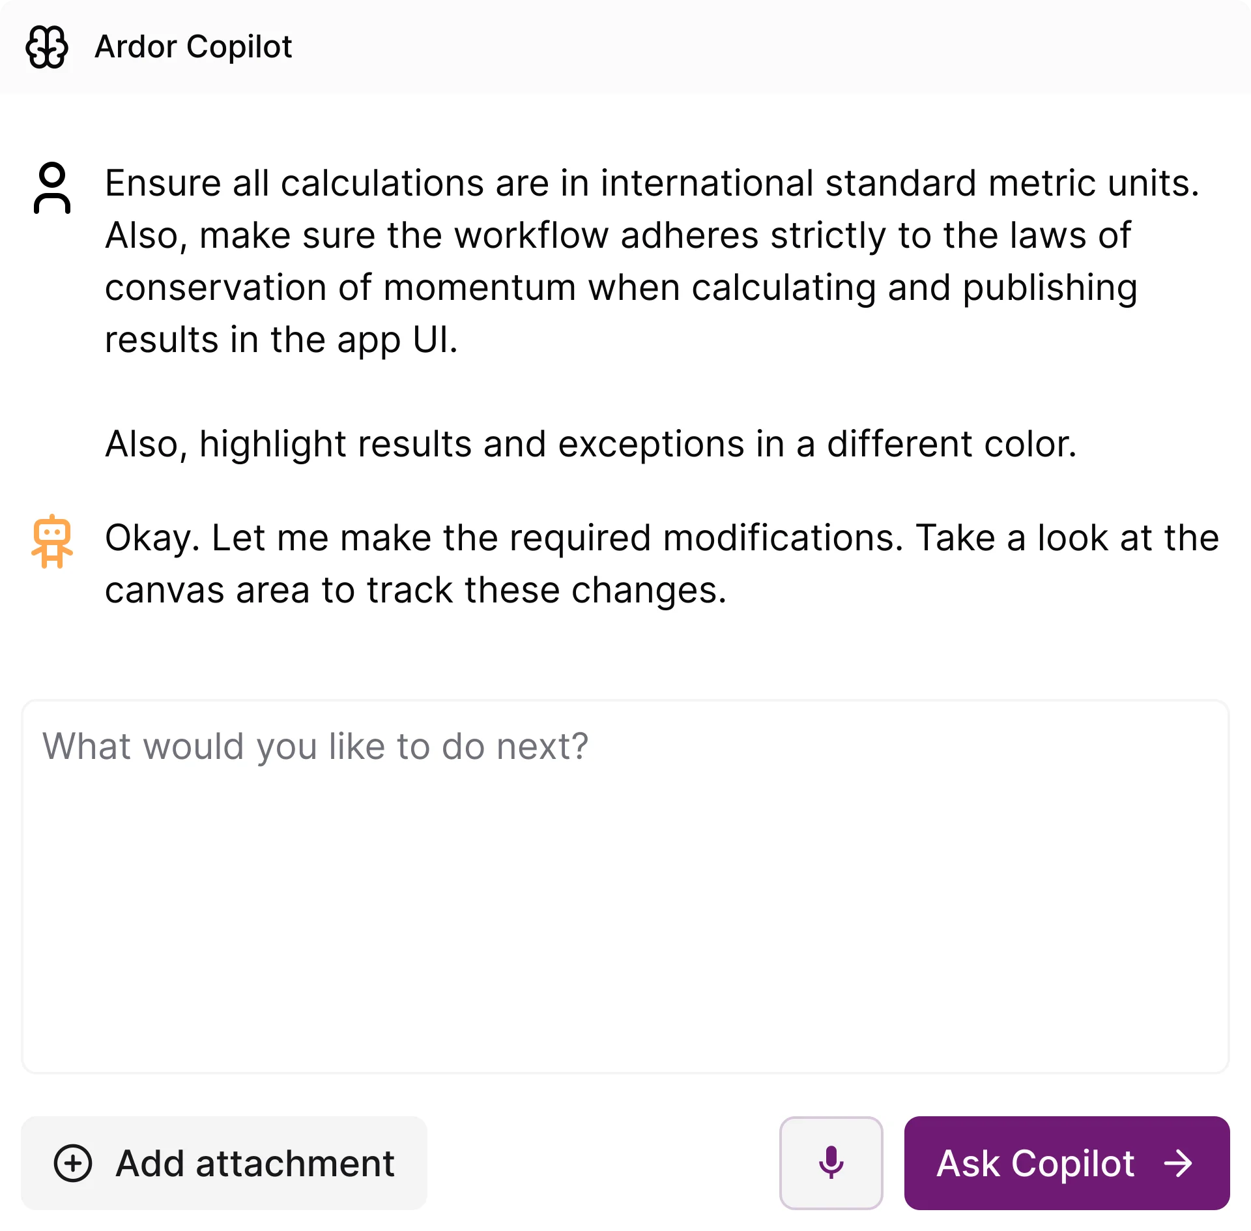Focus the 'What would you like to do next?' field
The height and width of the screenshot is (1231, 1251).
(625, 887)
